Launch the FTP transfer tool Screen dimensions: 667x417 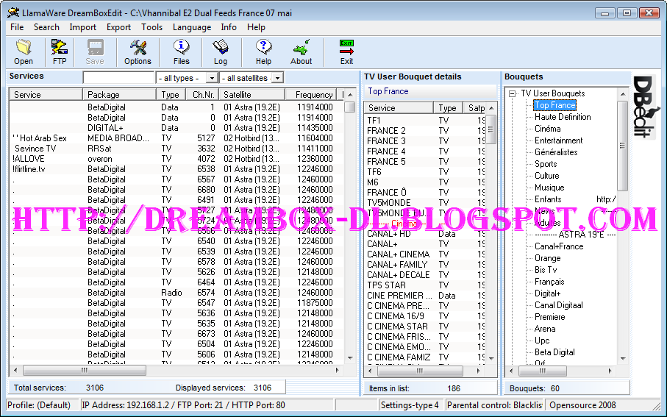pos(60,52)
